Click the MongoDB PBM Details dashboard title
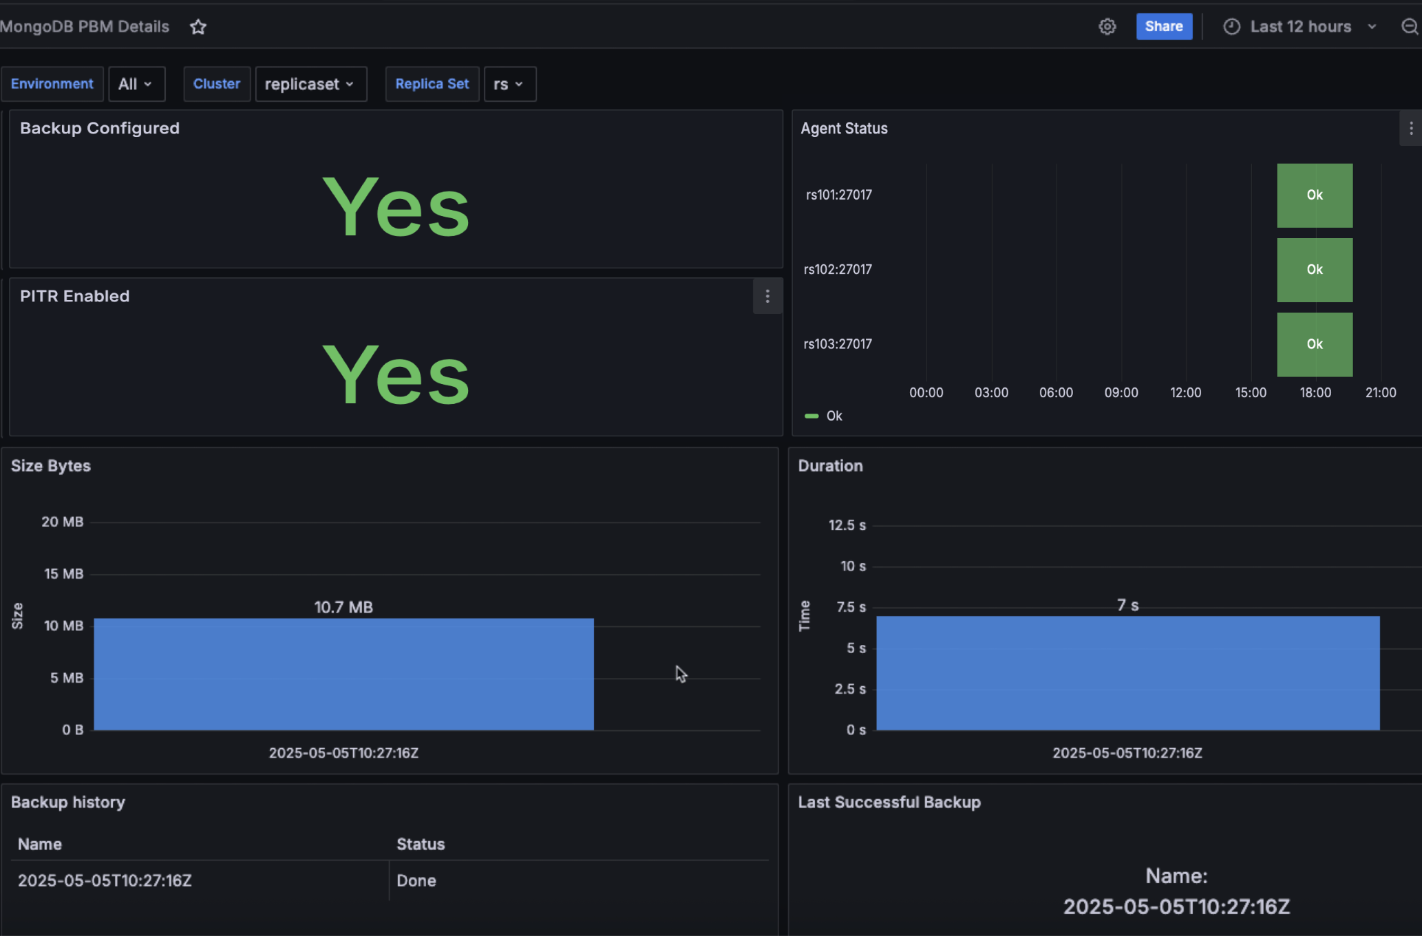The width and height of the screenshot is (1422, 936). pyautogui.click(x=85, y=26)
